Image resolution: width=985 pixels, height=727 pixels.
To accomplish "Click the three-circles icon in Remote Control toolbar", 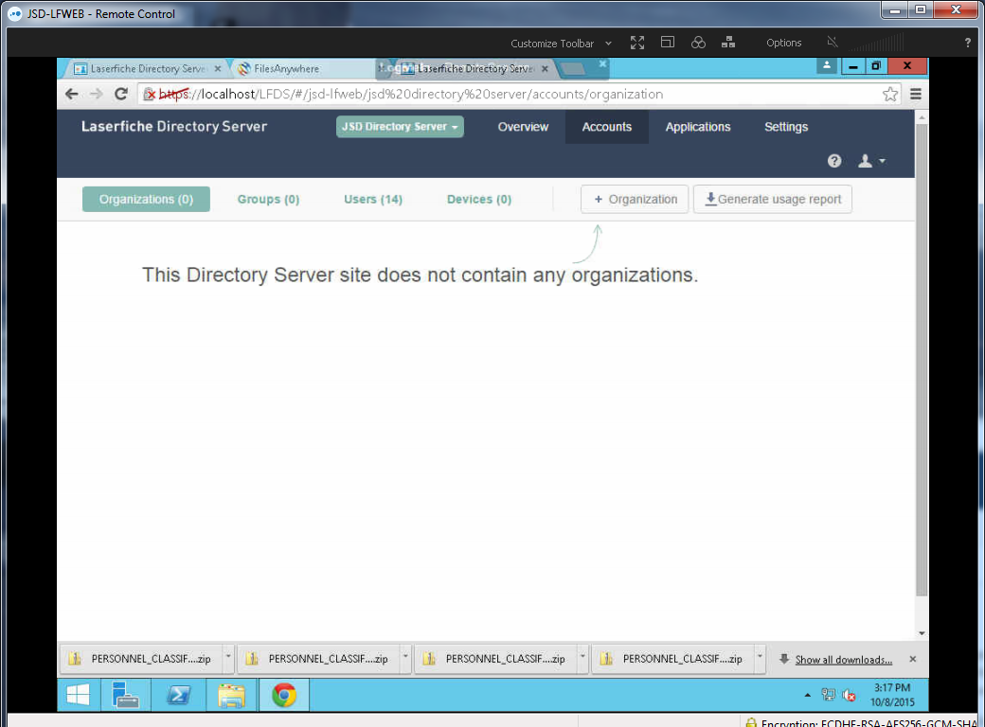I will (698, 42).
